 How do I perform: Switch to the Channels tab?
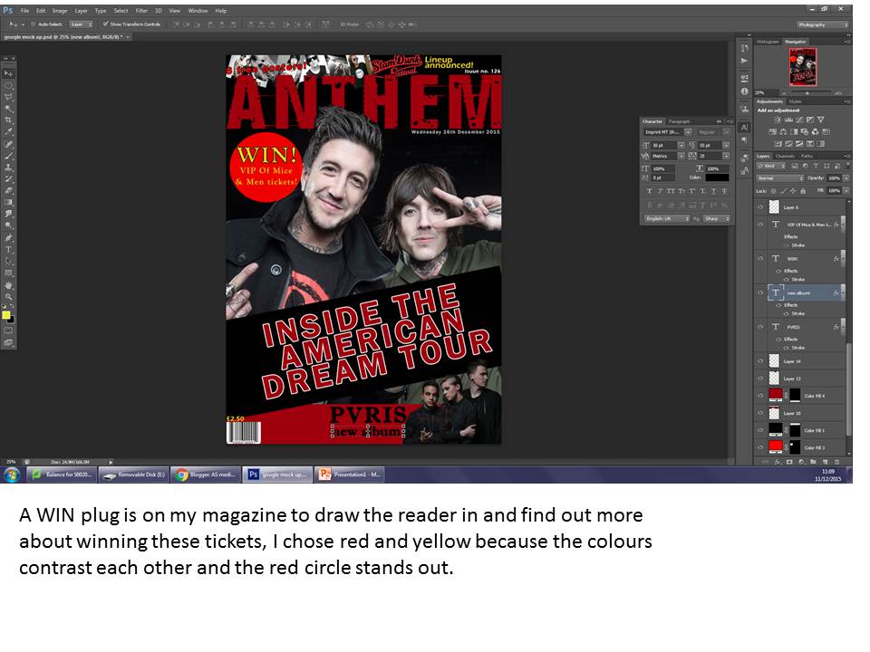785,157
